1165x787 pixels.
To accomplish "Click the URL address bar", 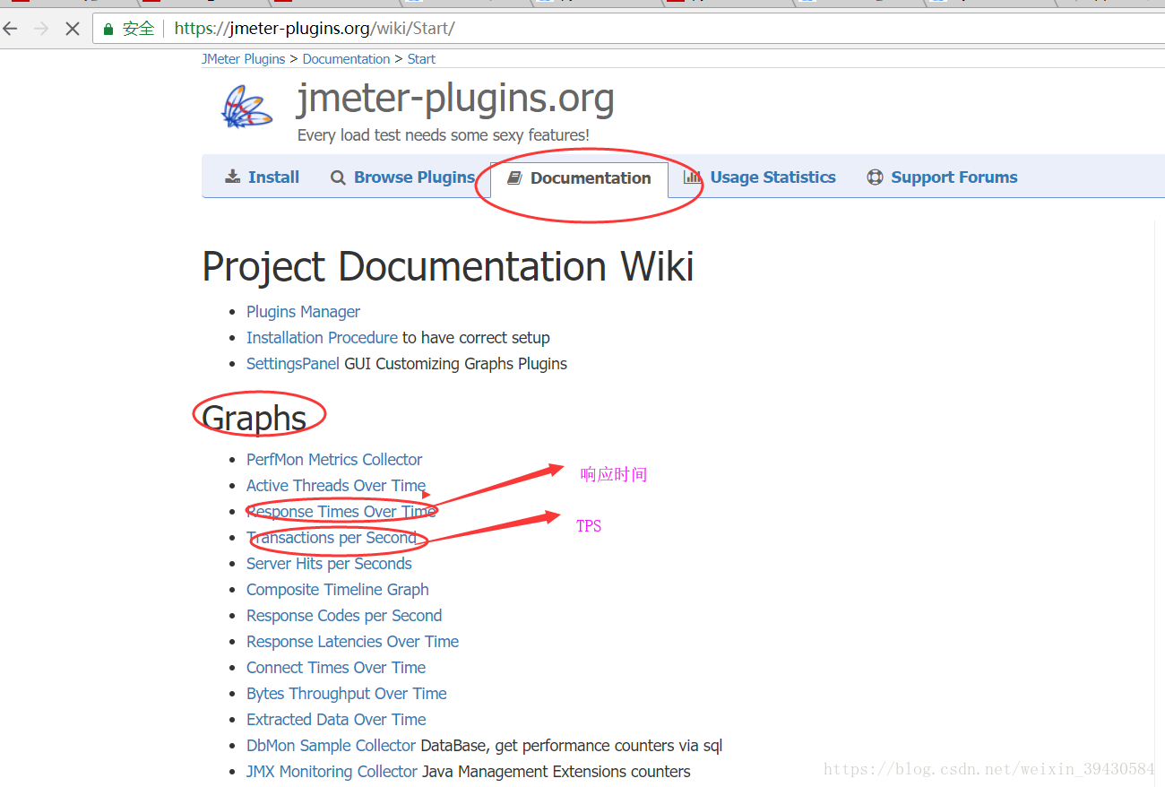I will pos(627,29).
